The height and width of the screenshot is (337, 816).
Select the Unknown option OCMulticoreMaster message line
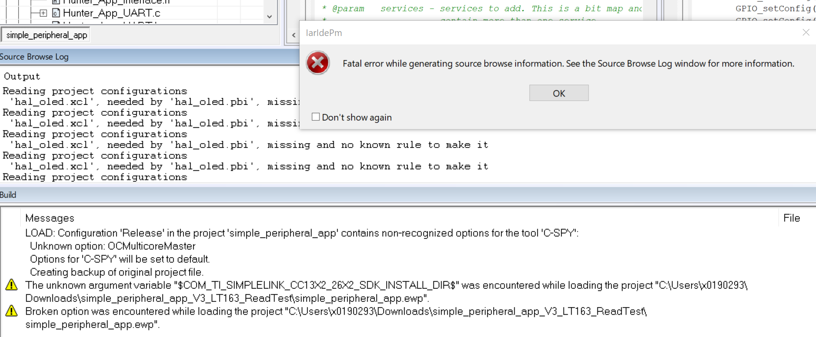(113, 246)
